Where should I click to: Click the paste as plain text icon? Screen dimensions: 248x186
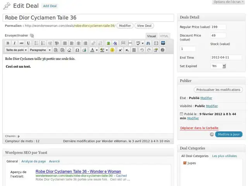(x=56, y=50)
